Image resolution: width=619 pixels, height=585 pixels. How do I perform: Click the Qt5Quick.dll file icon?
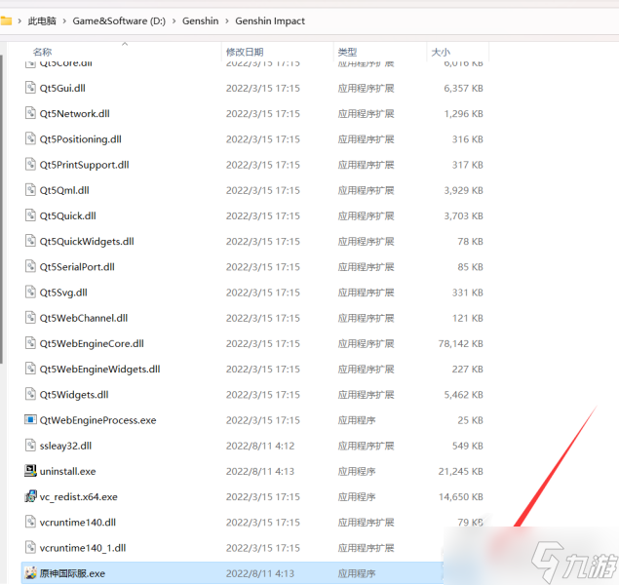click(30, 215)
